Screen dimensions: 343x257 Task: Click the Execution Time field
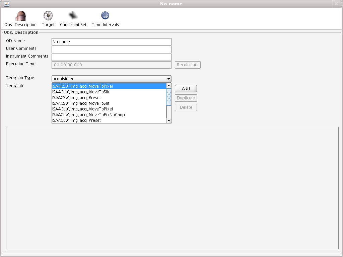[x=111, y=65]
